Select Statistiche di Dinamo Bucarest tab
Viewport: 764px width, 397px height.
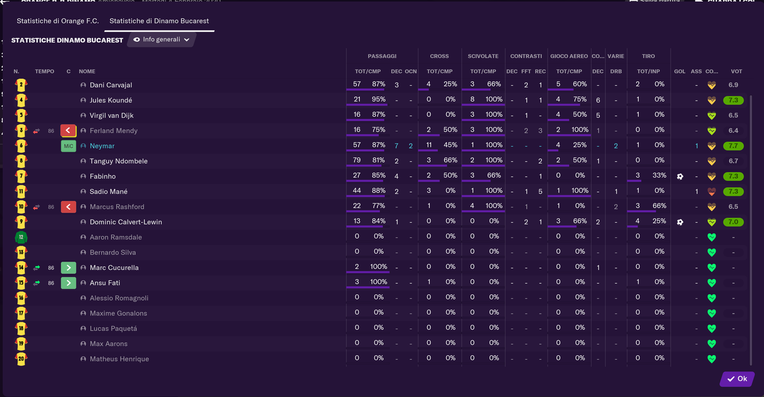(159, 21)
